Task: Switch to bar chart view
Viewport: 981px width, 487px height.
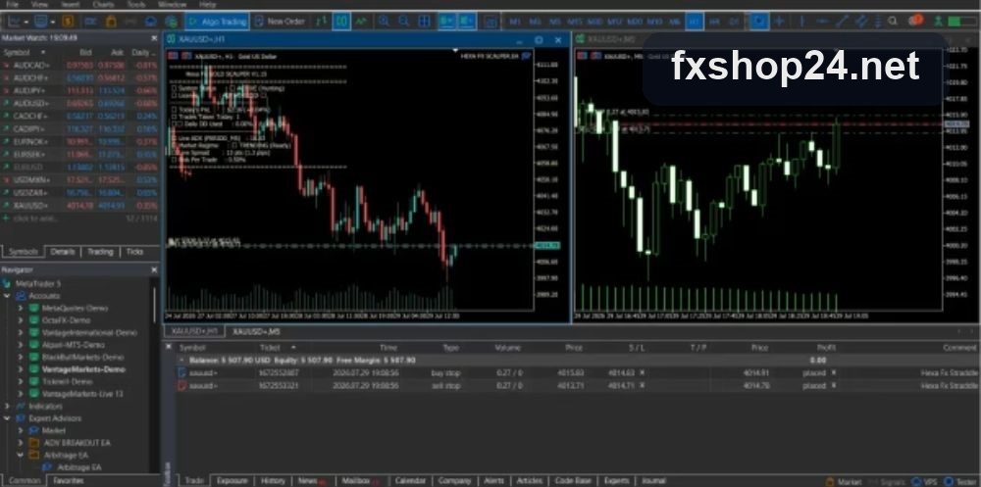Action: click(x=321, y=22)
